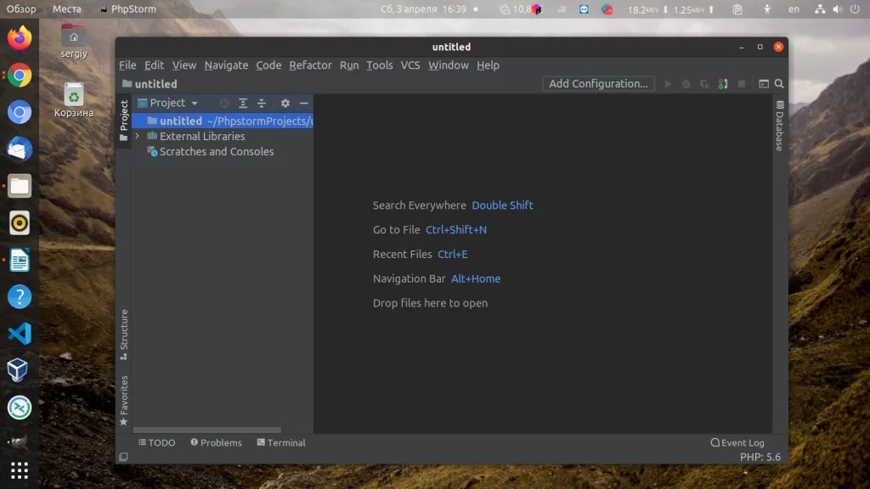
Task: Open the VCS menu
Action: pos(410,65)
